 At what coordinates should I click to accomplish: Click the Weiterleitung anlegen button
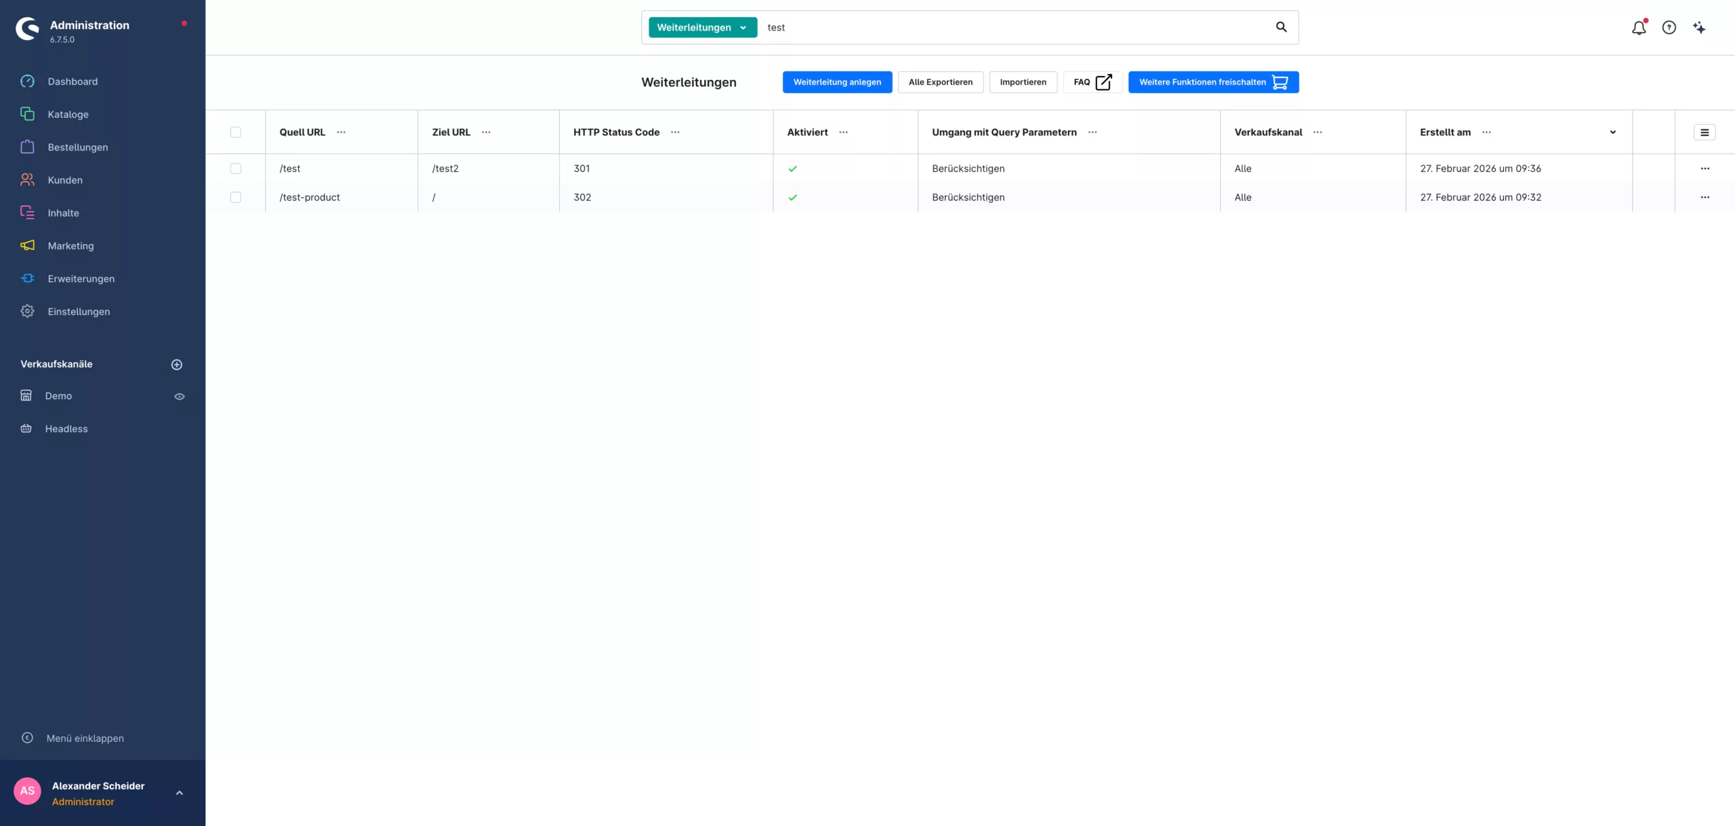click(836, 82)
